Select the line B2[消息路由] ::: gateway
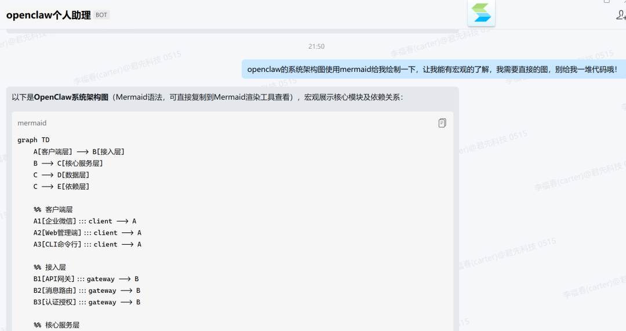The height and width of the screenshot is (331, 626). [87, 290]
